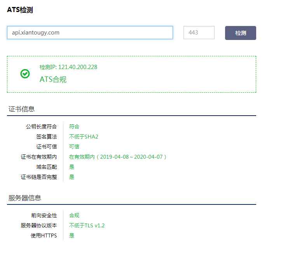Click the 签名算法 label

point(46,137)
